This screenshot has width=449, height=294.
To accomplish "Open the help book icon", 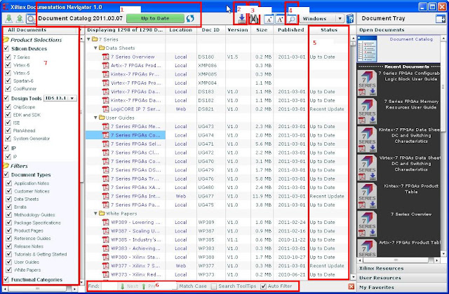I will [349, 19].
